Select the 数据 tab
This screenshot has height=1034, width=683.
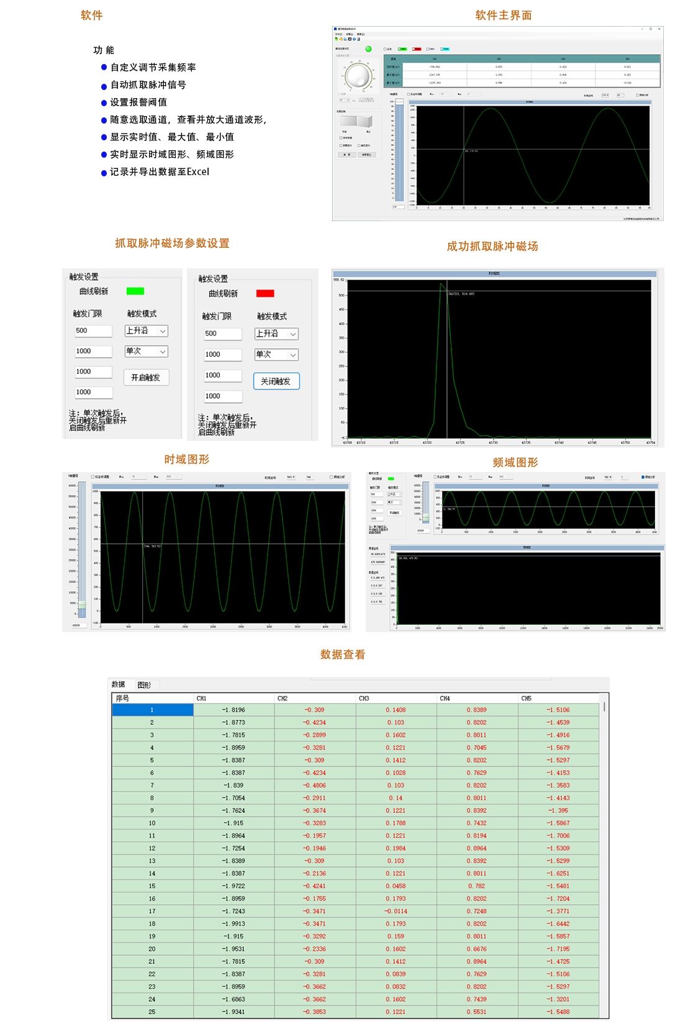point(118,684)
